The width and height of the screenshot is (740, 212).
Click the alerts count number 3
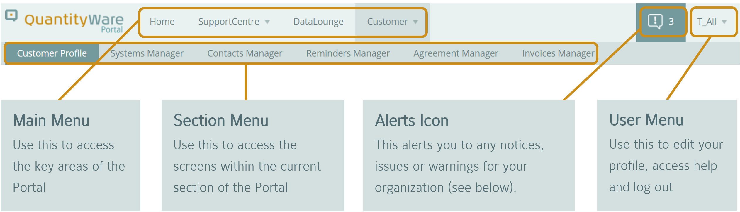(671, 22)
